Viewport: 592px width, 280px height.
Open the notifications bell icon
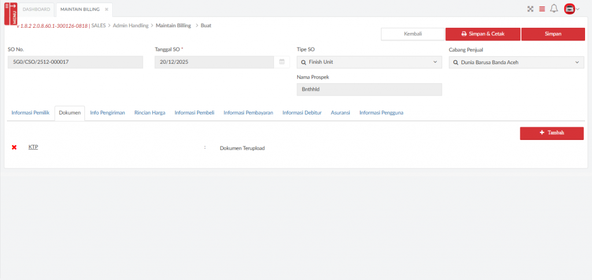click(x=554, y=9)
